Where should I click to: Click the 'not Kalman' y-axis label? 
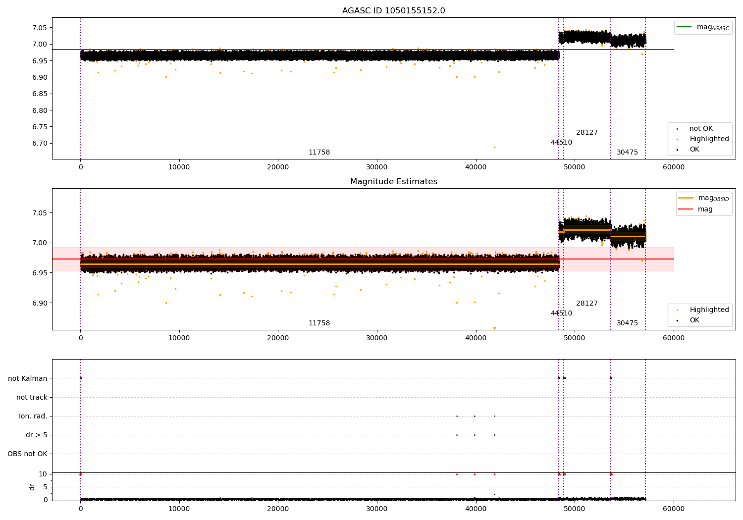28,379
